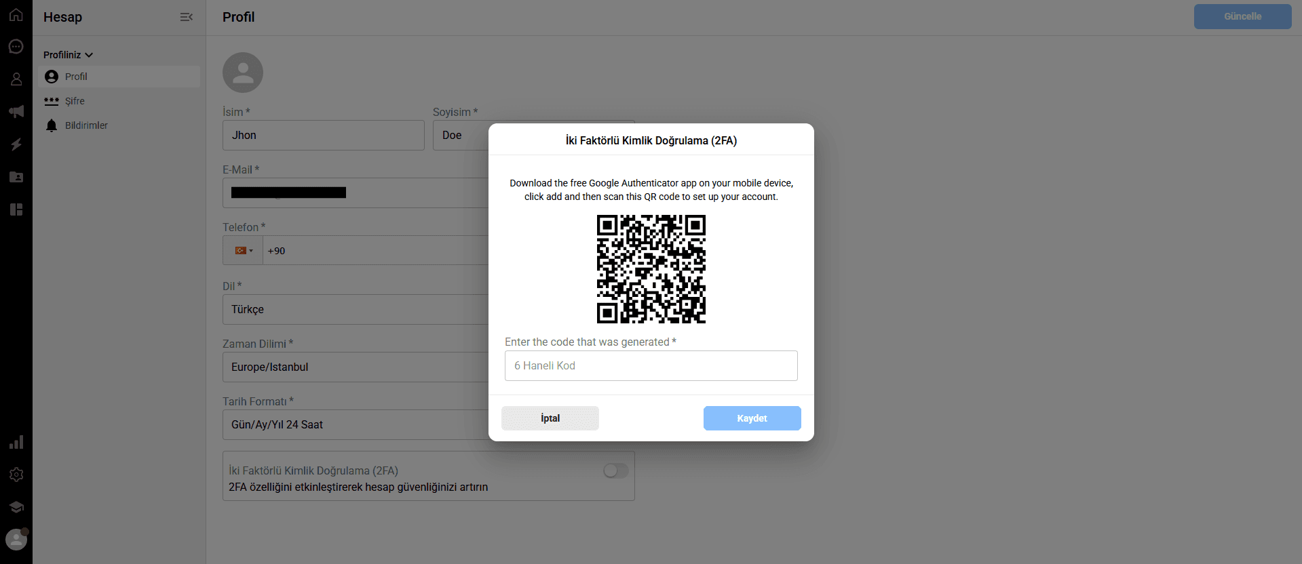The width and height of the screenshot is (1302, 564).
Task: Click the dialog title İki Faktörlü Kimlik Doğrulama (2FA)
Action: tap(651, 140)
